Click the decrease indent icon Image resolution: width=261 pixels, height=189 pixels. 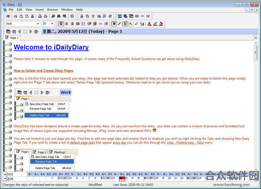click(89, 24)
